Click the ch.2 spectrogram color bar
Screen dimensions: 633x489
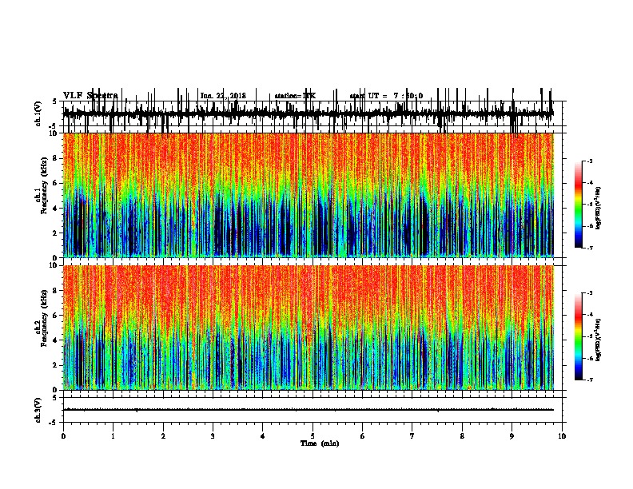[x=579, y=336]
